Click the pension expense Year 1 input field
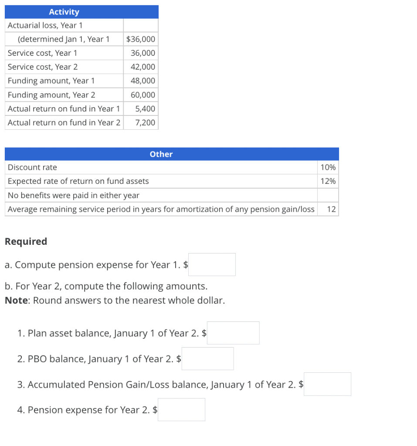The height and width of the screenshot is (446, 417). click(212, 264)
